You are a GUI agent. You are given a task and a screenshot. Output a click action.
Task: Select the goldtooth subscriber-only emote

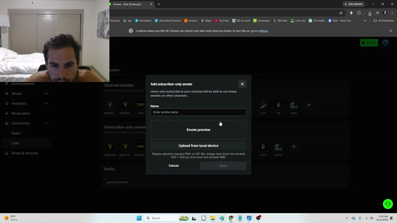pyautogui.click(x=110, y=149)
